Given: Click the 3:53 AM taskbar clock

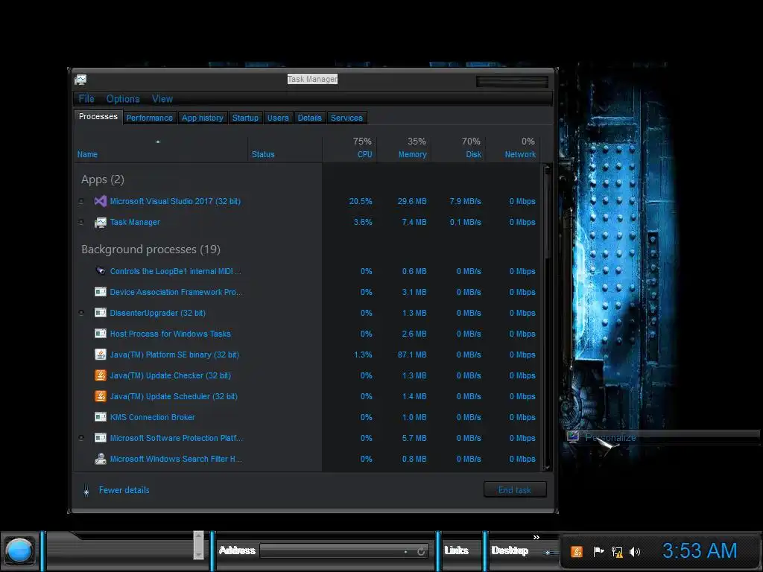Looking at the screenshot, I should [700, 551].
